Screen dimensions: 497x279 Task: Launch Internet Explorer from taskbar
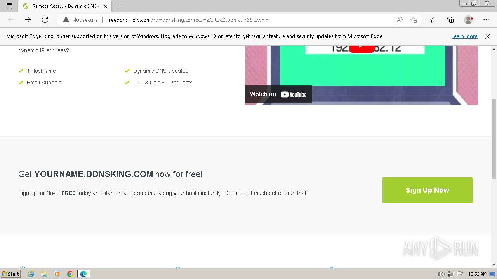pyautogui.click(x=31, y=274)
